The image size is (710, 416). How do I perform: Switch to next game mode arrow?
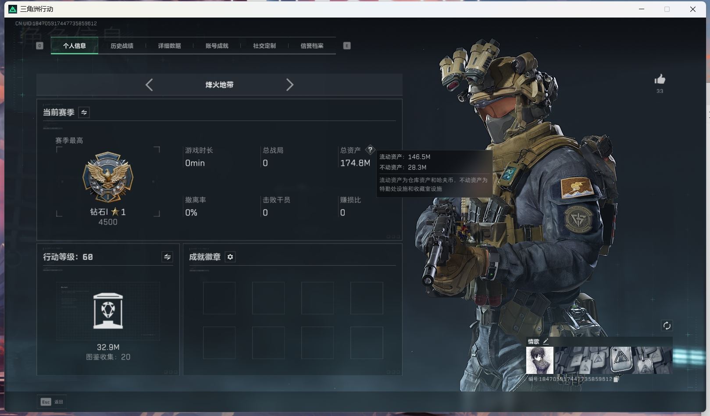(x=289, y=85)
